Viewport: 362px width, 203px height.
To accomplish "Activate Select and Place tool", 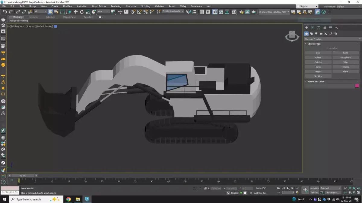I will click(x=94, y=12).
